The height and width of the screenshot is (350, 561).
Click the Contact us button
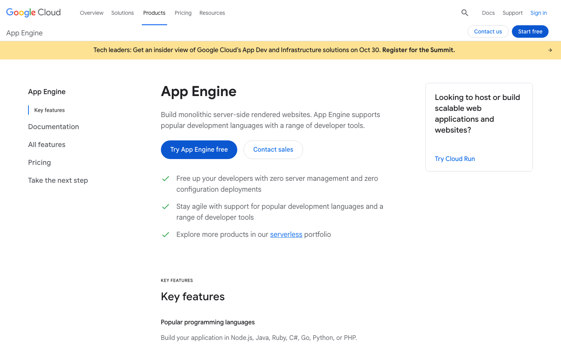pos(488,31)
